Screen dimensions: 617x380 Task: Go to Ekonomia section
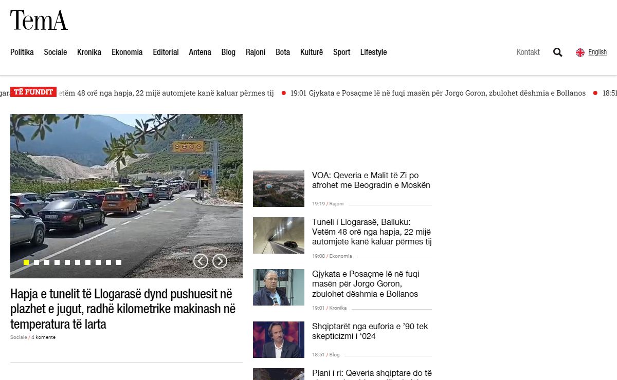(x=127, y=52)
